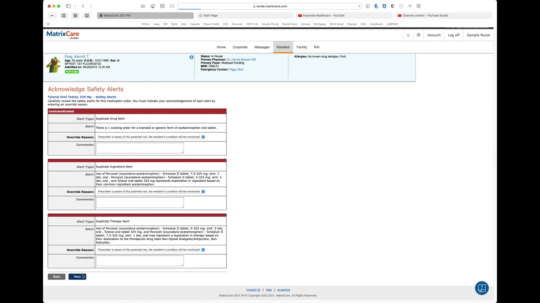Open Duplicate Drug Alert override reason dropdown
The image size is (540, 303).
(151, 137)
